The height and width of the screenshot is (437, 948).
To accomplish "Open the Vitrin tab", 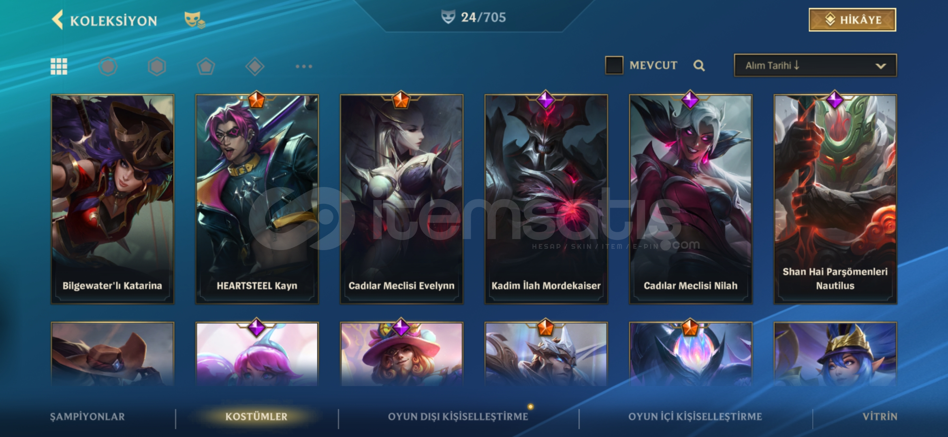I will [880, 417].
